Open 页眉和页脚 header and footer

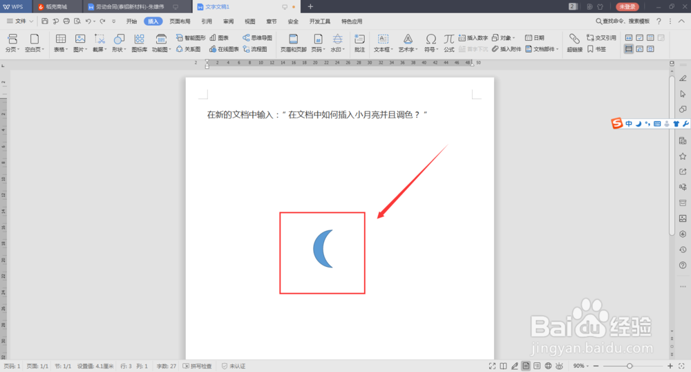pyautogui.click(x=294, y=43)
